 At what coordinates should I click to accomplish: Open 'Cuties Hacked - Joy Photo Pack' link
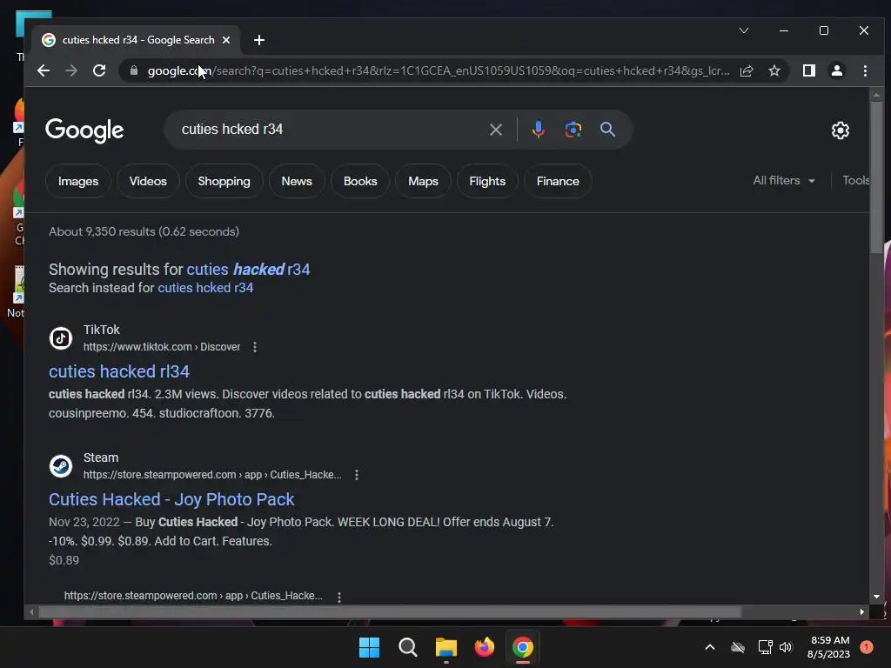click(x=171, y=499)
